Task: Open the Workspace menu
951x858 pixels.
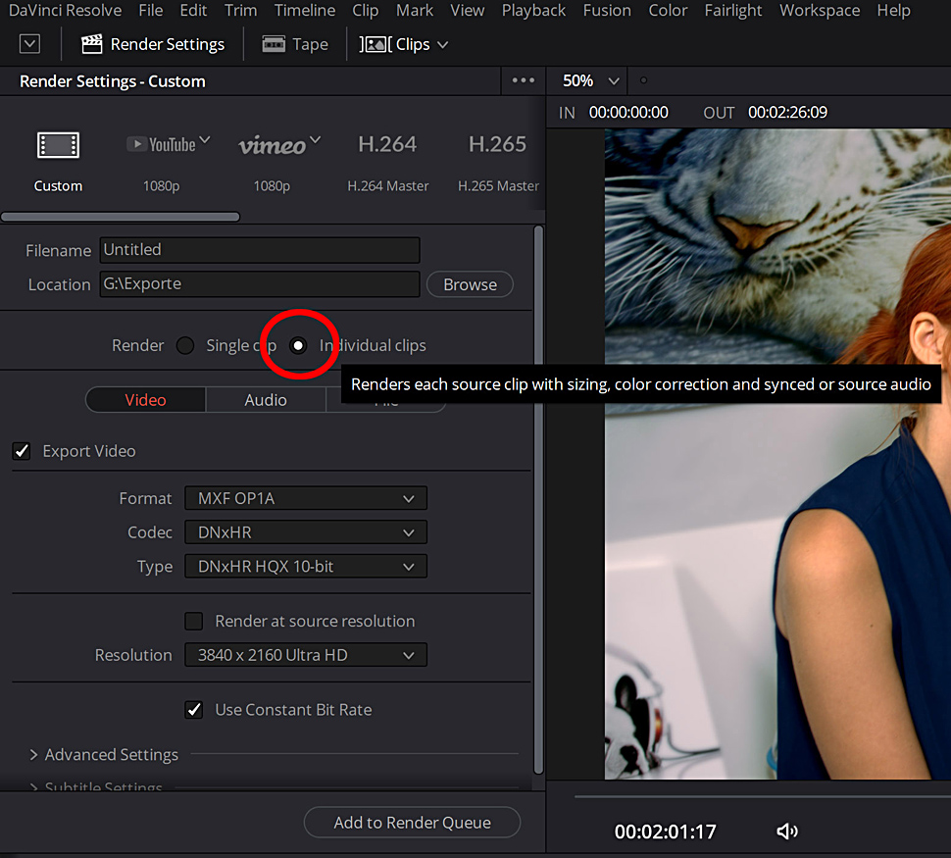Action: 820,11
